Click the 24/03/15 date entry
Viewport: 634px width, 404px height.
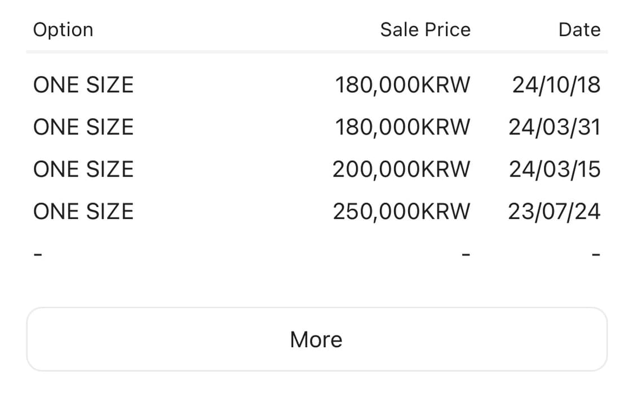tap(555, 169)
